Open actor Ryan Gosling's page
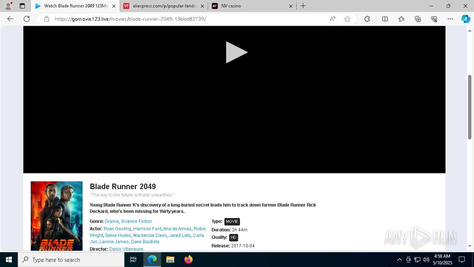 [117, 229]
